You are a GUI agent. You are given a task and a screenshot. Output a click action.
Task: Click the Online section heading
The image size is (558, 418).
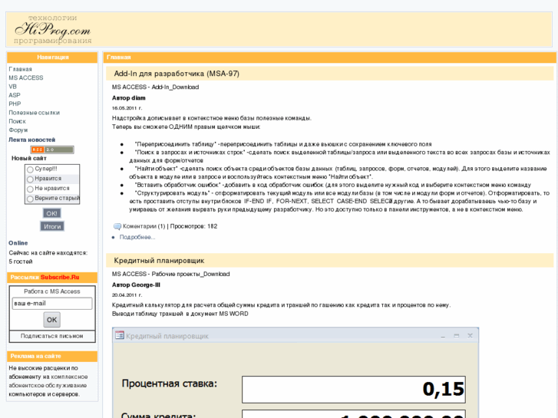coord(18,243)
